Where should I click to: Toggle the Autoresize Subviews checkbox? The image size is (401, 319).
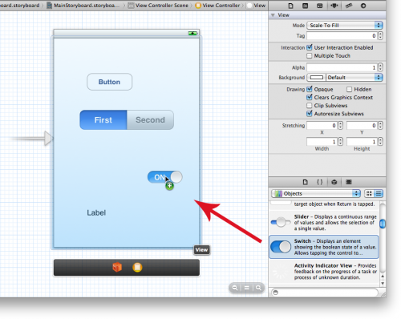pyautogui.click(x=310, y=114)
